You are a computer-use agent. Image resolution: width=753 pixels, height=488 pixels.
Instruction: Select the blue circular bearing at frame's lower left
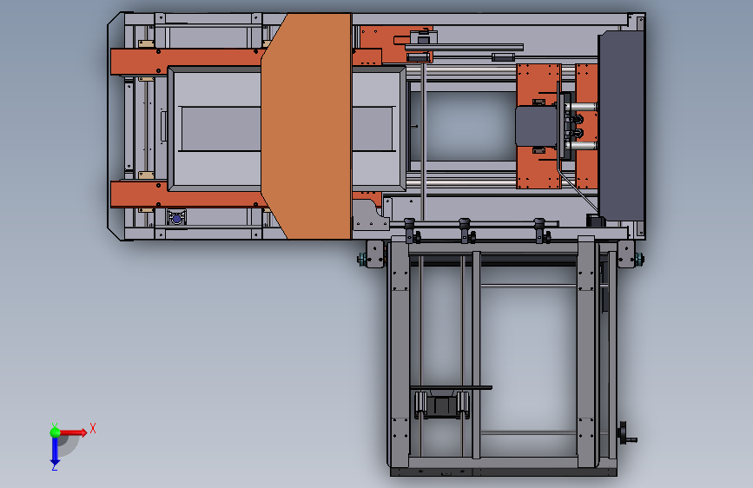click(176, 219)
